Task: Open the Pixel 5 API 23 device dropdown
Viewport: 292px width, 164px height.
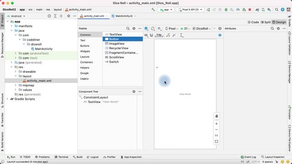Action: point(190,10)
